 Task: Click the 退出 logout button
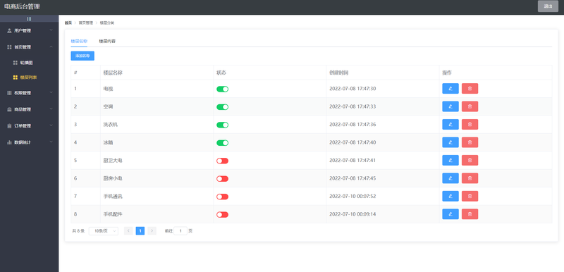[548, 6]
